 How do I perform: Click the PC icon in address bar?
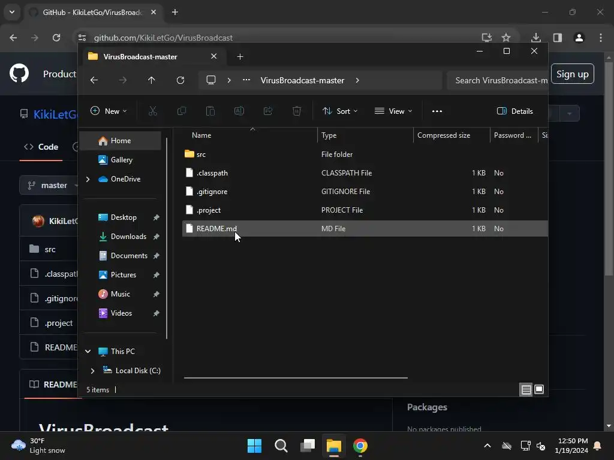(211, 80)
